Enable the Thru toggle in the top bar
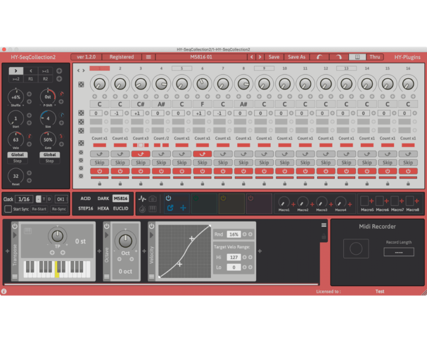 pos(375,57)
